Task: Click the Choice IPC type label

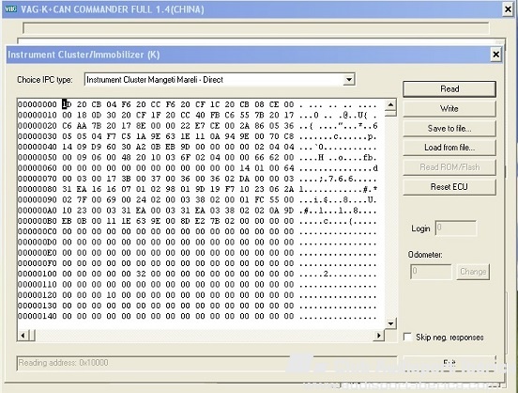Action: 45,80
